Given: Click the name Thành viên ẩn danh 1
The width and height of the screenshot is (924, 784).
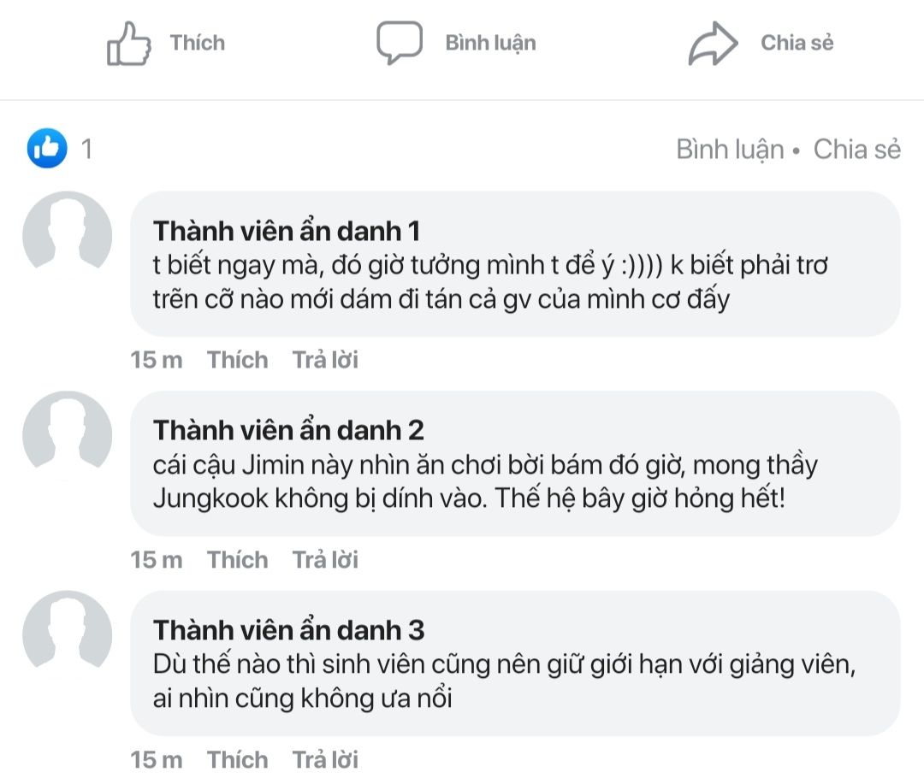Looking at the screenshot, I should (287, 231).
